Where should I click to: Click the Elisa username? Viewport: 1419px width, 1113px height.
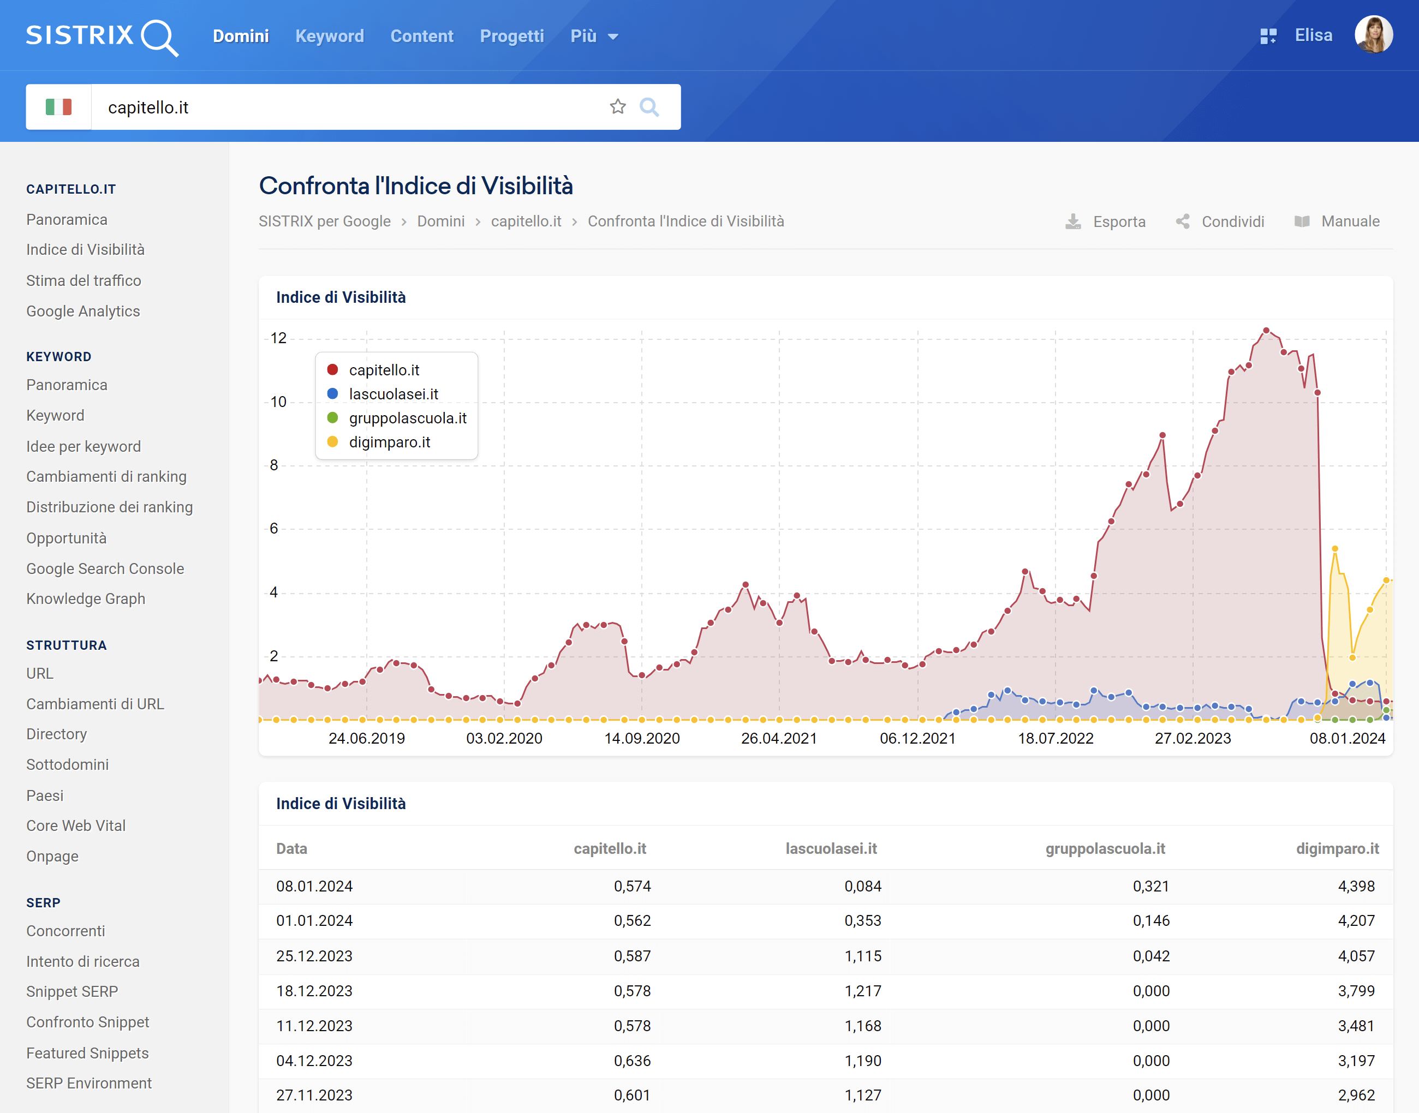click(x=1314, y=35)
